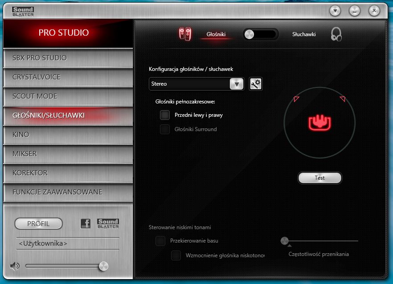Click the PRO STUDIO header banner
The image size is (393, 284).
(x=68, y=33)
